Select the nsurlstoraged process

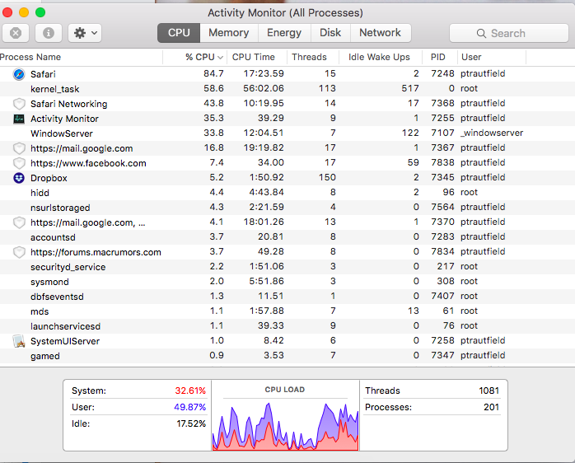[x=287, y=208]
